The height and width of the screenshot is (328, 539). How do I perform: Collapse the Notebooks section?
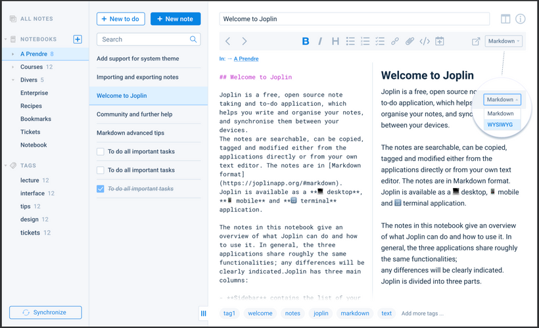pos(5,39)
